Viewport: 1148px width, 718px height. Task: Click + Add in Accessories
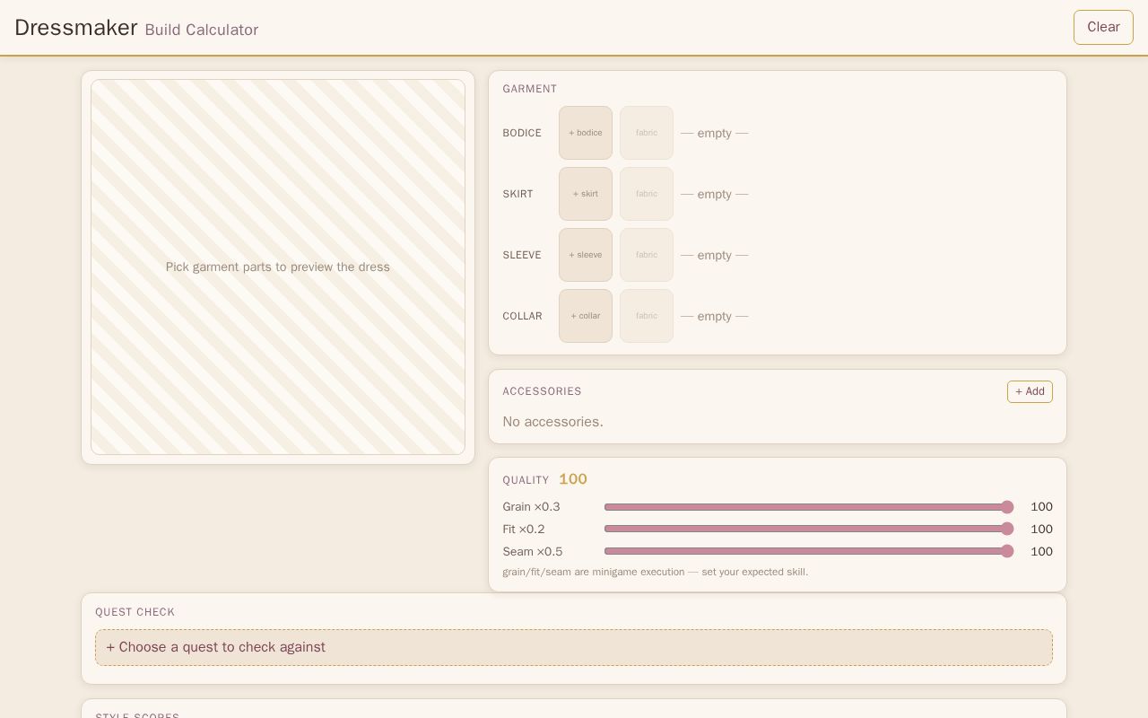(1030, 391)
